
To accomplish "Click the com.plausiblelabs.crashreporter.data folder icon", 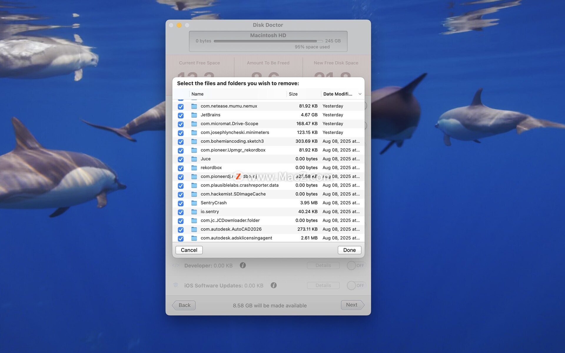I will click(194, 185).
